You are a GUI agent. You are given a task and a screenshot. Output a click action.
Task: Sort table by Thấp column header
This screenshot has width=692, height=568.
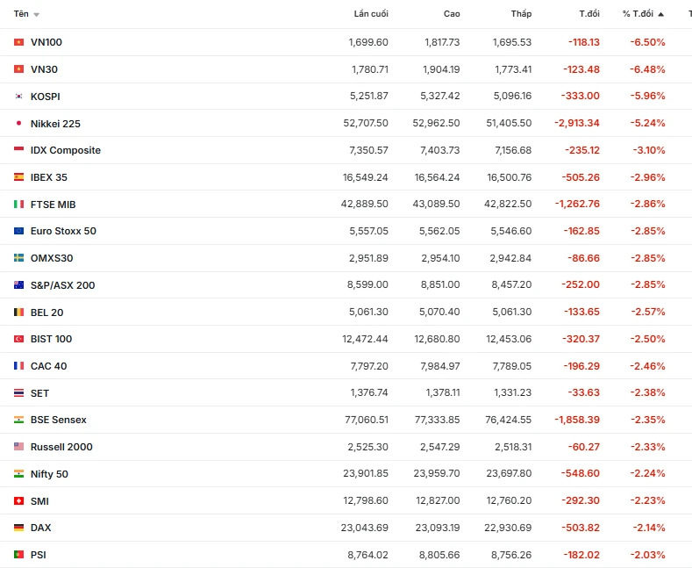521,14
